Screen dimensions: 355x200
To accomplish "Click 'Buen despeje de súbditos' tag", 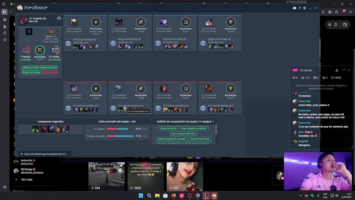I will tap(194, 129).
